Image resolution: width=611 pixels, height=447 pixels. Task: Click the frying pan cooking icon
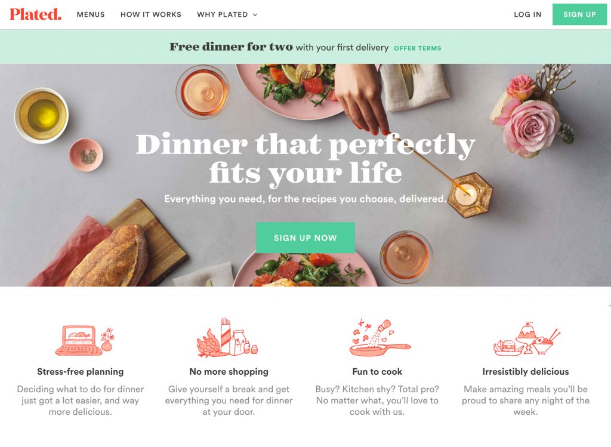click(379, 338)
